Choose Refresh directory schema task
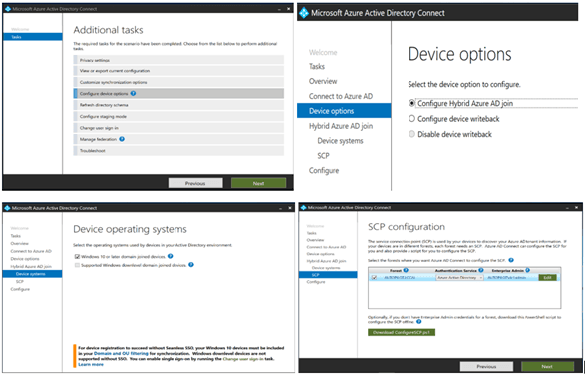585x375 pixels. point(178,105)
